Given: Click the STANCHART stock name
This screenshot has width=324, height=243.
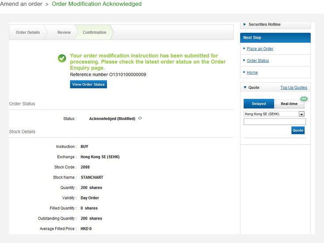Looking at the screenshot, I should point(92,177).
